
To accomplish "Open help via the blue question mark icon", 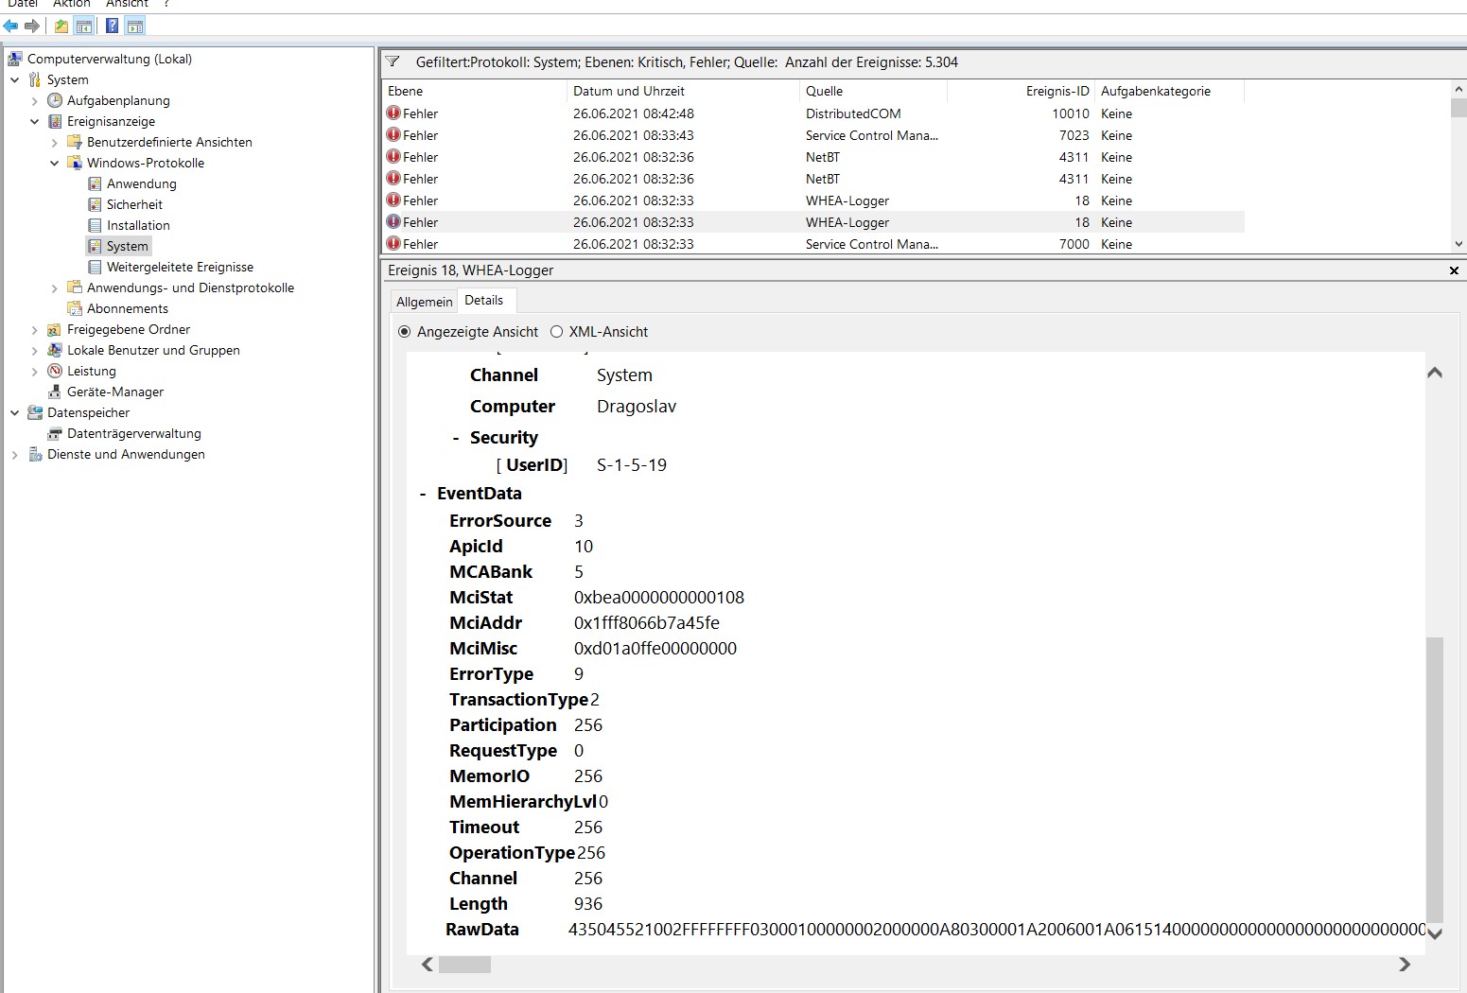I will coord(113,26).
